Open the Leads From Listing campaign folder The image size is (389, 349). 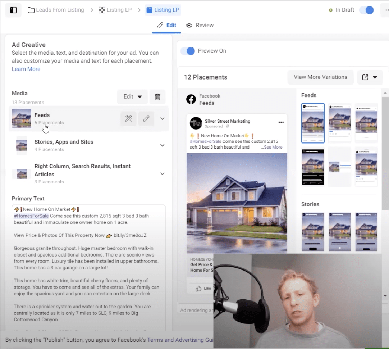click(x=56, y=10)
